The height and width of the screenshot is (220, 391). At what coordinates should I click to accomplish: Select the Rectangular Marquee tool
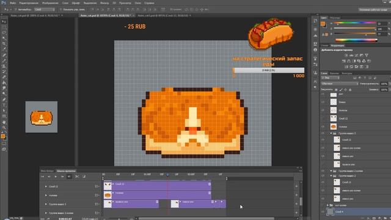(4, 27)
